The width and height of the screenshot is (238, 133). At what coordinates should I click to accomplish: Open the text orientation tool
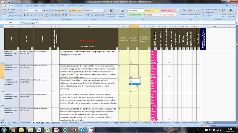(x=63, y=11)
